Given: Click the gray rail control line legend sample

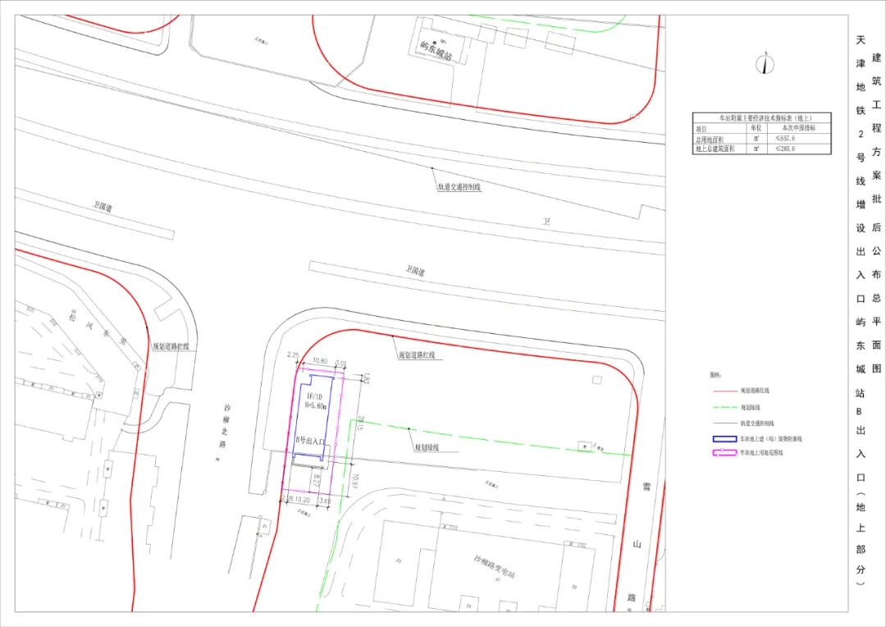Looking at the screenshot, I should pyautogui.click(x=724, y=423).
